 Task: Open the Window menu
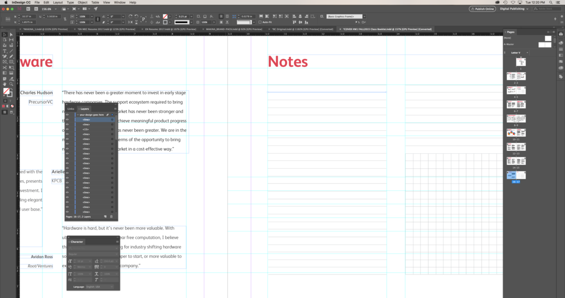tap(120, 2)
